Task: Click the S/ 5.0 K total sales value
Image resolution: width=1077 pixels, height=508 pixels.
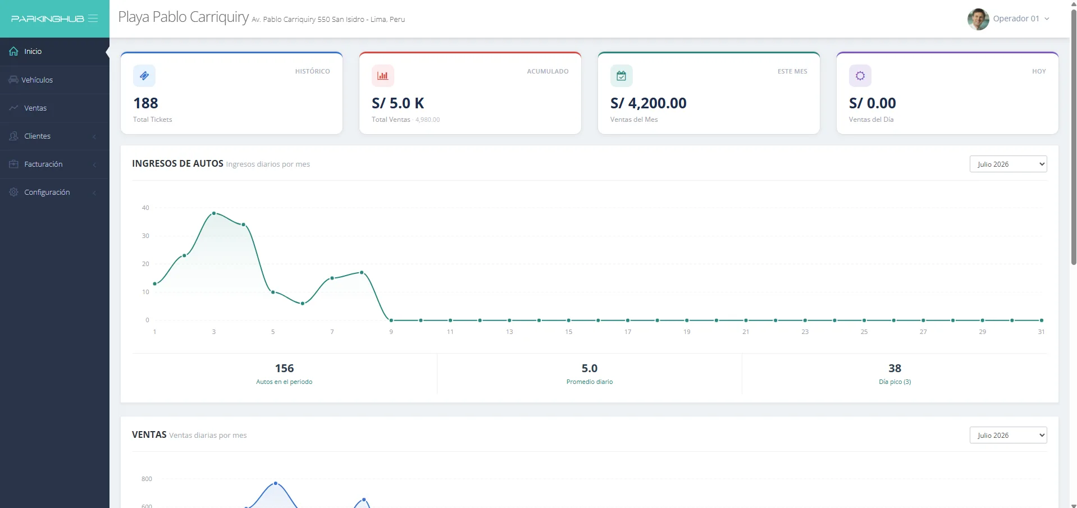Action: pyautogui.click(x=398, y=103)
